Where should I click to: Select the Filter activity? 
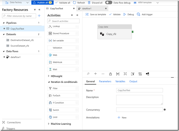(x=63, y=88)
